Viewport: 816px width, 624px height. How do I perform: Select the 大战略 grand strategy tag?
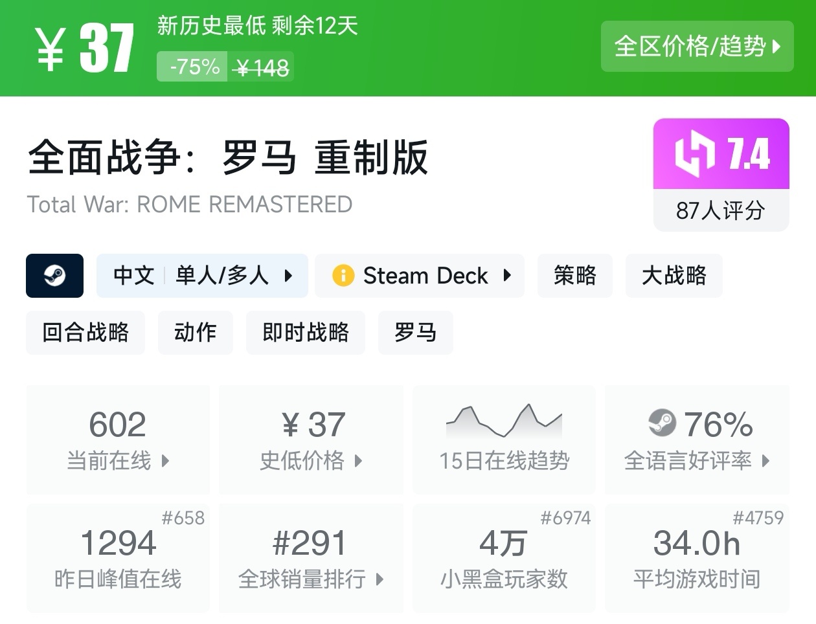pos(674,276)
